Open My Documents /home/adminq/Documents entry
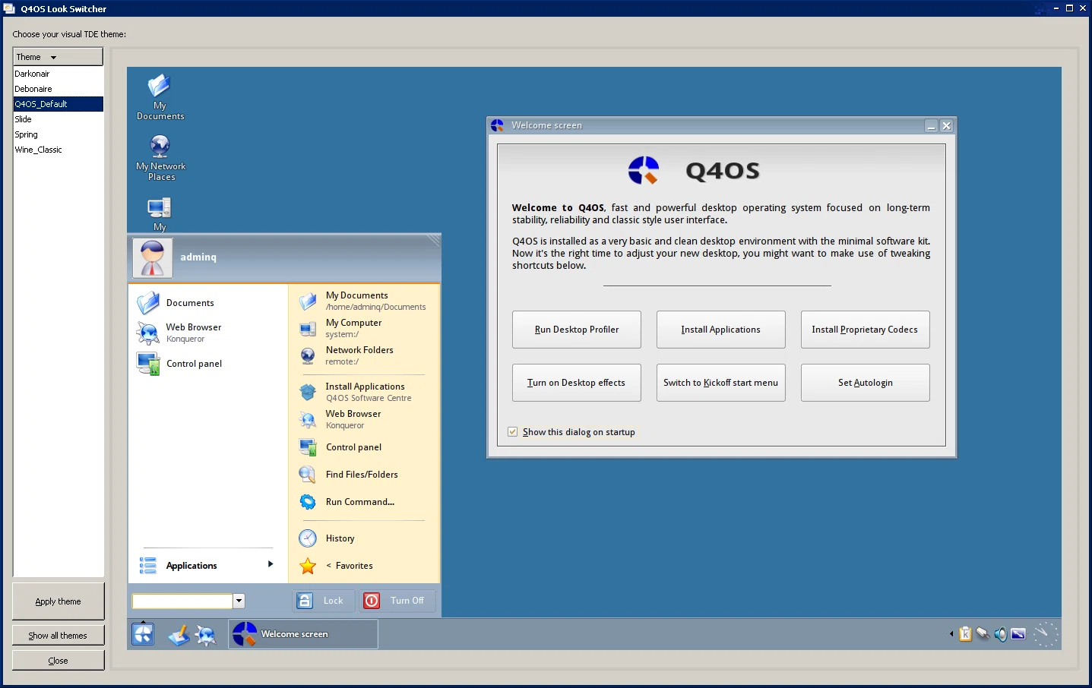The width and height of the screenshot is (1092, 688). pyautogui.click(x=364, y=301)
